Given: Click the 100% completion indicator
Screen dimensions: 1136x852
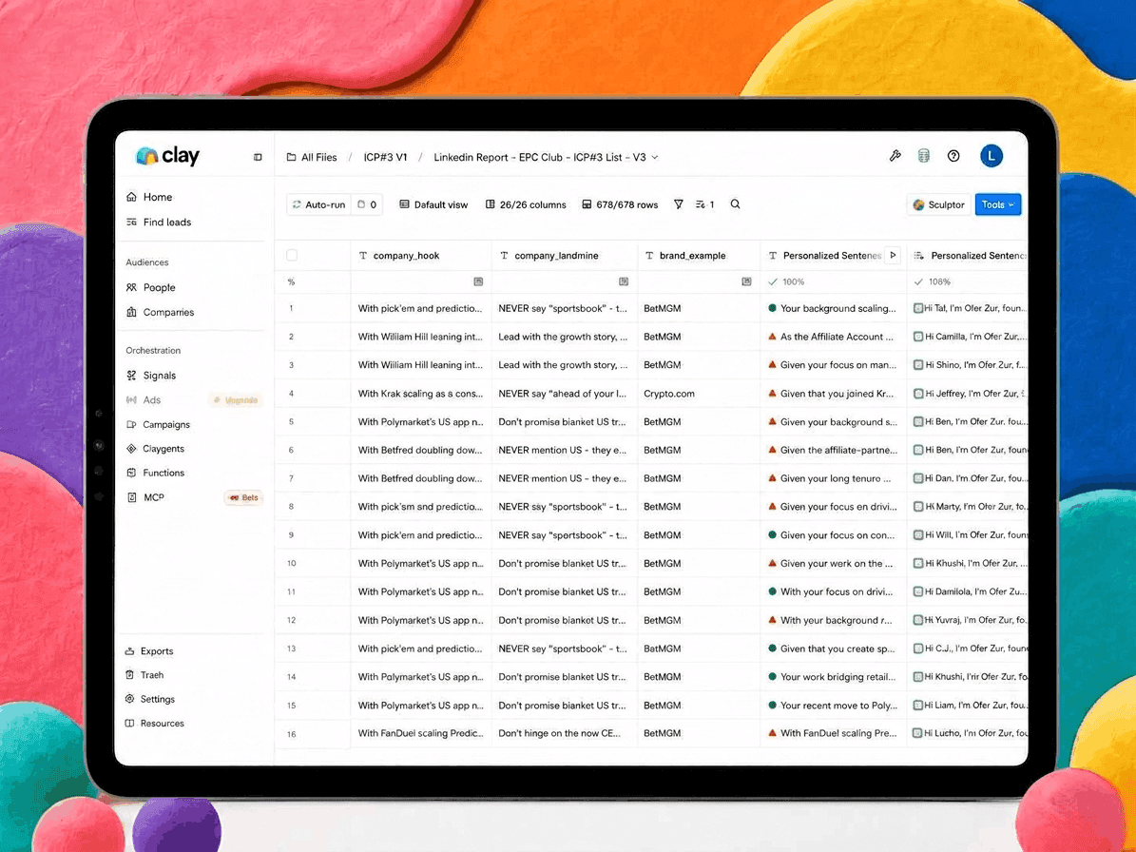Looking at the screenshot, I should (x=787, y=281).
